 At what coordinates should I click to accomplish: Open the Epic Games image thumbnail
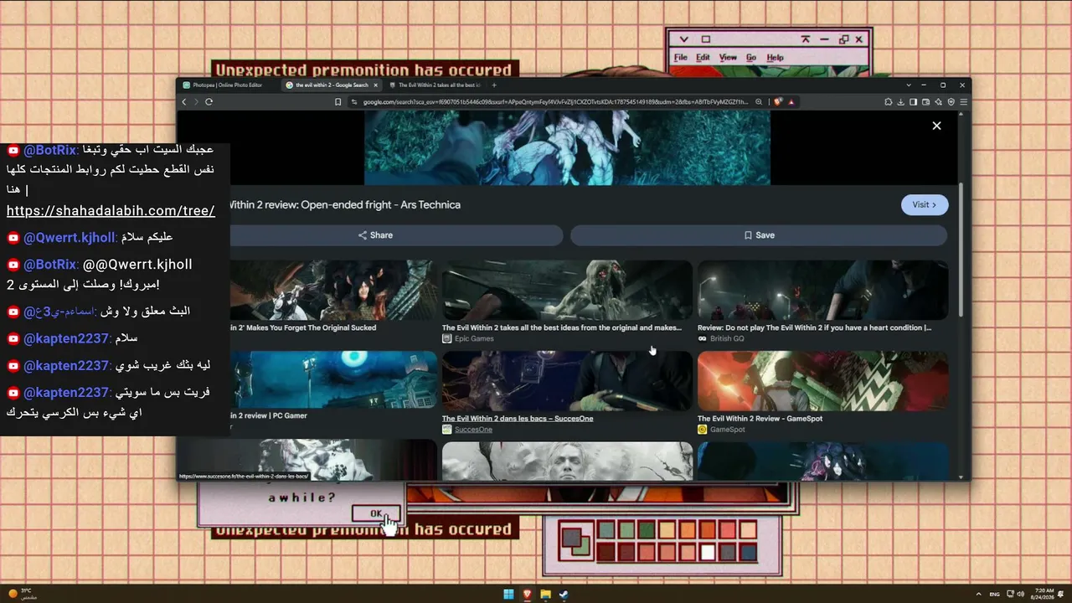tap(567, 290)
